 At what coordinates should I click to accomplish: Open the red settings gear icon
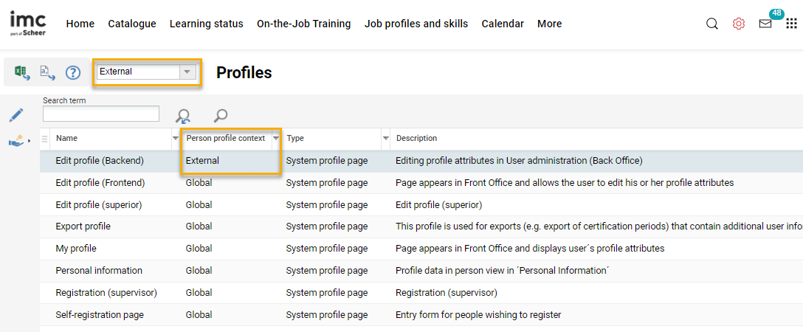(739, 24)
